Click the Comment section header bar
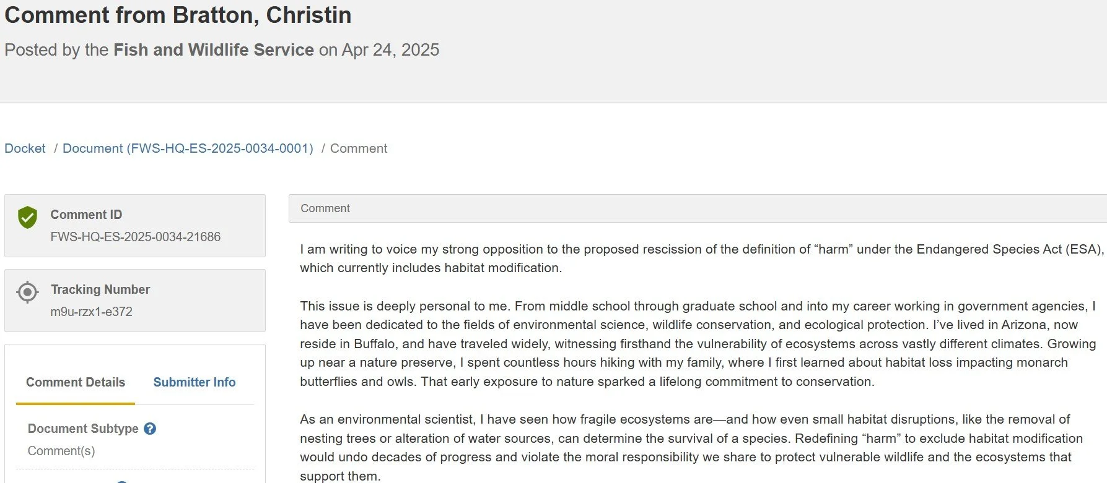Image resolution: width=1107 pixels, height=483 pixels. click(x=697, y=208)
